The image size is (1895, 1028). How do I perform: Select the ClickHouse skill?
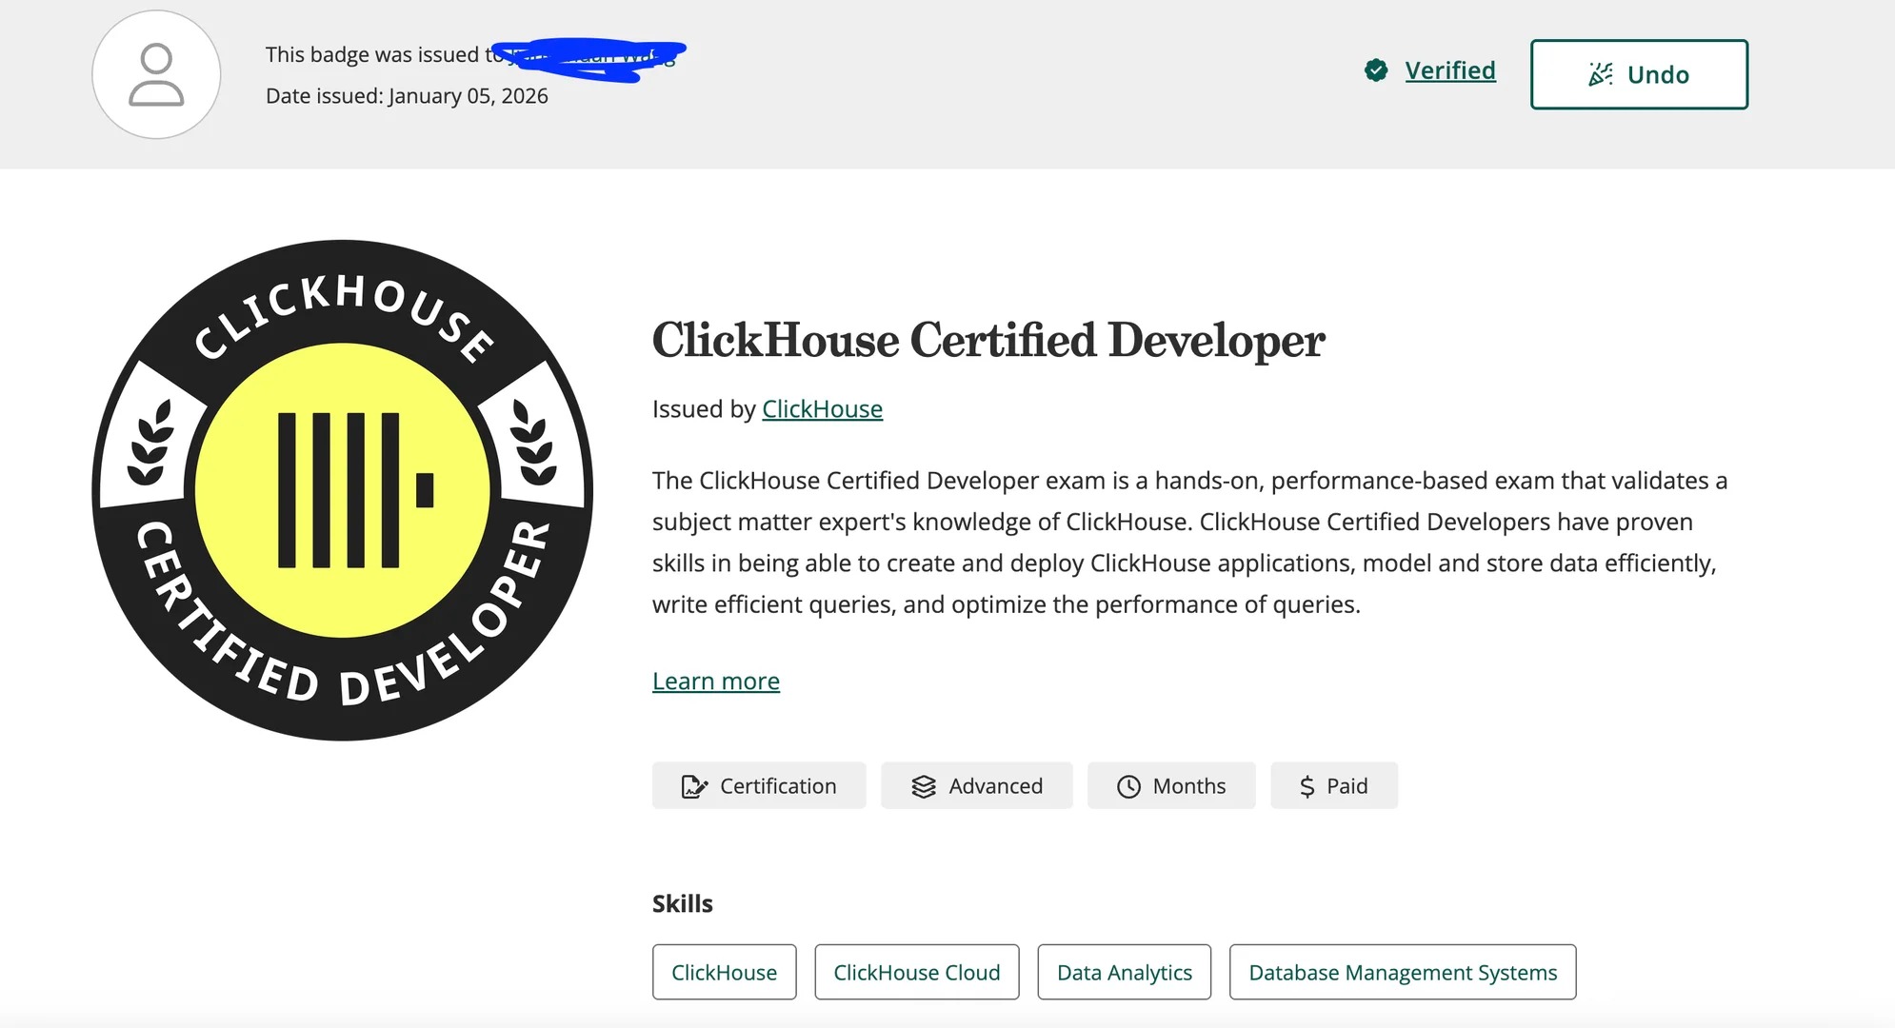pyautogui.click(x=723, y=972)
